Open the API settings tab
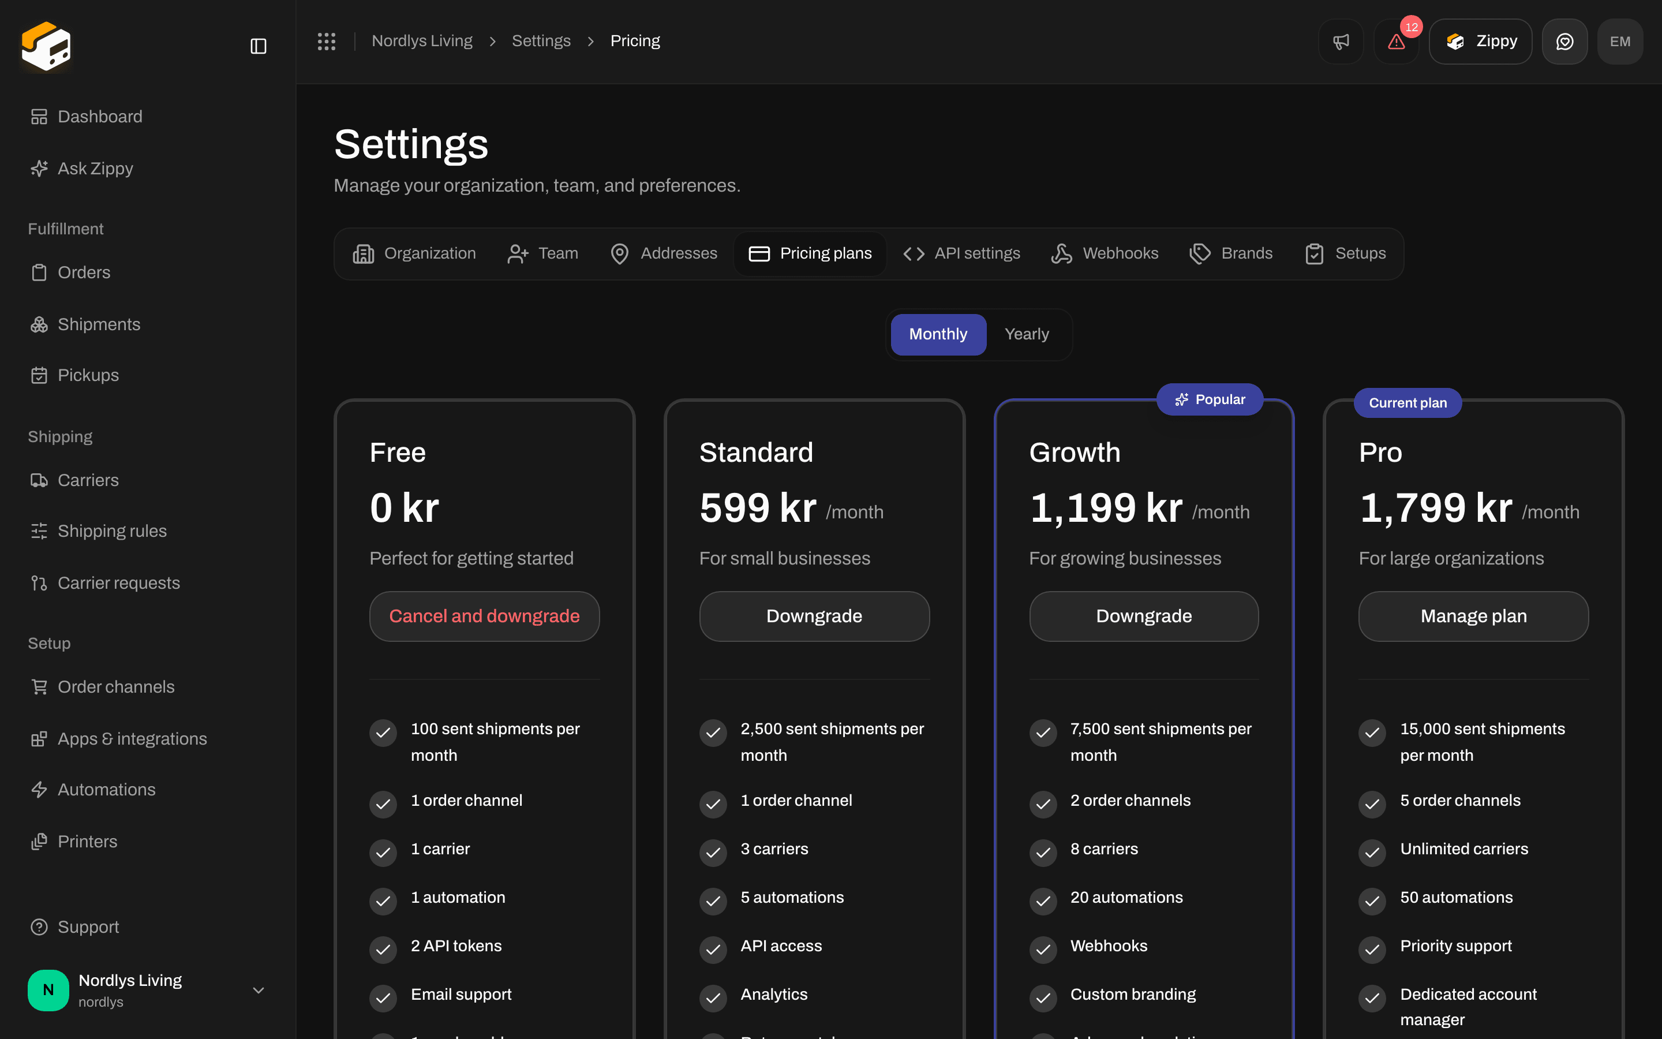Viewport: 1662px width, 1039px height. (961, 253)
